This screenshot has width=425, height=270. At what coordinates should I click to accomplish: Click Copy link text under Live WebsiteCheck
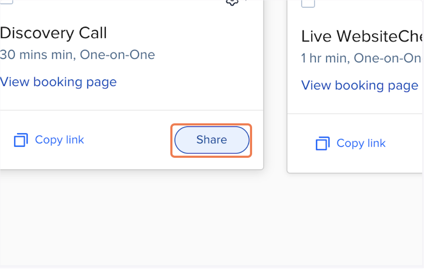pyautogui.click(x=361, y=143)
